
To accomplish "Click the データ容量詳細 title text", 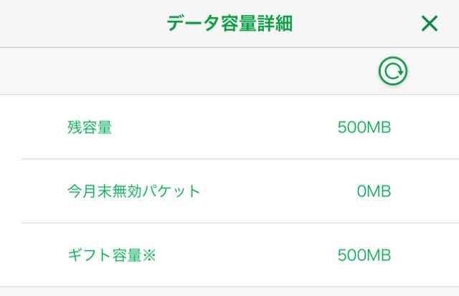I will [x=229, y=24].
